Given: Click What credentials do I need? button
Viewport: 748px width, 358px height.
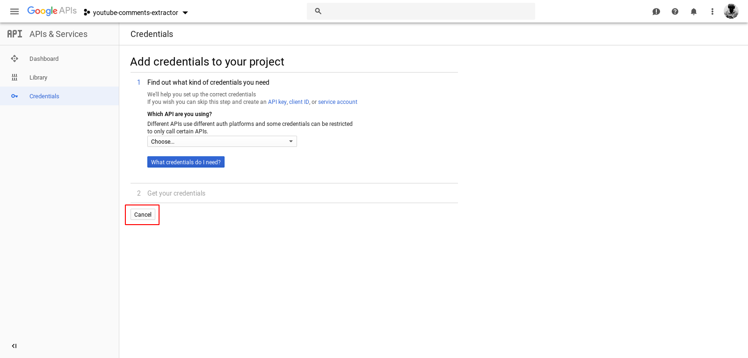Looking at the screenshot, I should pos(186,162).
